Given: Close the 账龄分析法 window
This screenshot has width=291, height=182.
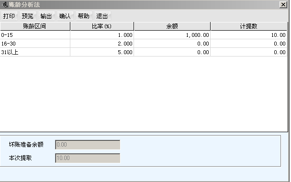Looking at the screenshot, I should point(283,5).
